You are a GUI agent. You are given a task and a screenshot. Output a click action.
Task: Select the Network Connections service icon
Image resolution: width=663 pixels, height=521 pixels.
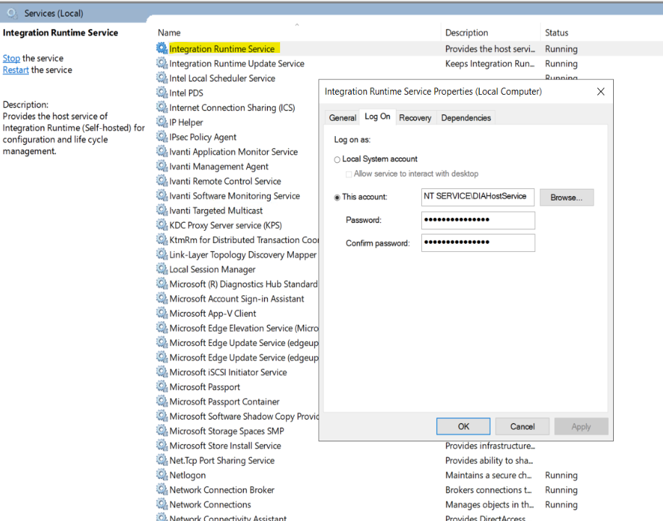pos(162,504)
